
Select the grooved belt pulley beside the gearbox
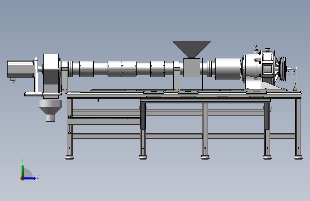click(283, 69)
